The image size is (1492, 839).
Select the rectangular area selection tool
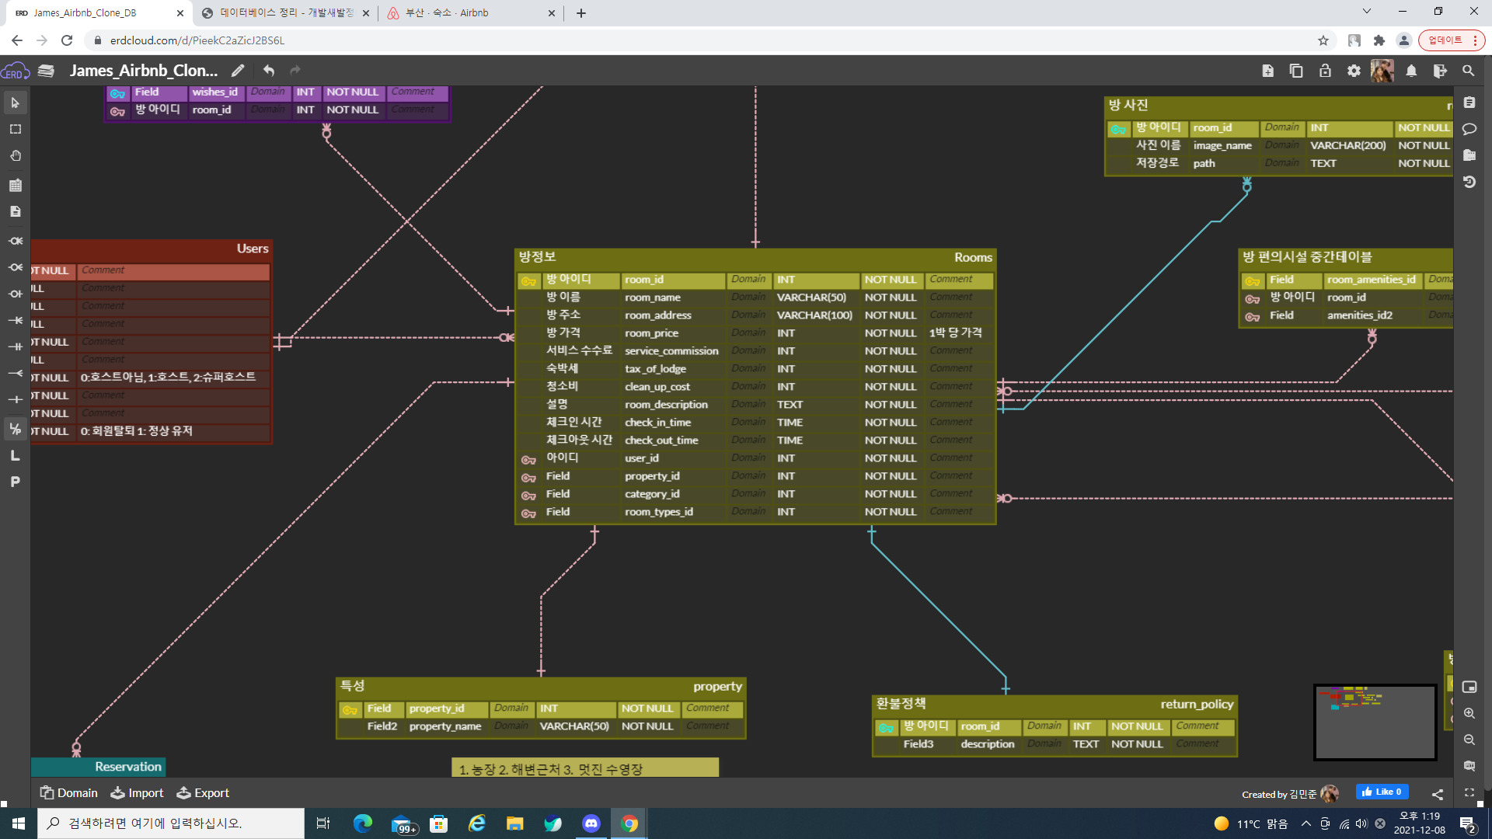pyautogui.click(x=16, y=130)
